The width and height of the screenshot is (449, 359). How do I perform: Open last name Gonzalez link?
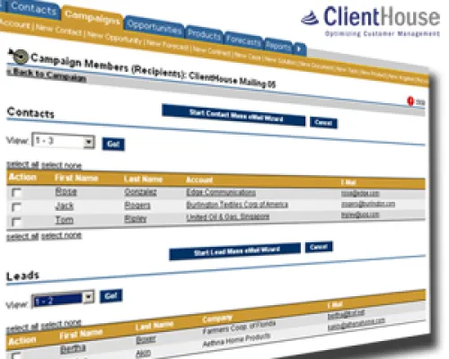pos(140,192)
